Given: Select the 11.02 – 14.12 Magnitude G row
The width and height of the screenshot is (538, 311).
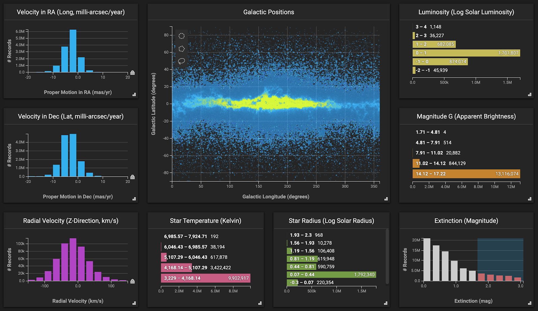Looking at the screenshot, I should pyautogui.click(x=466, y=164).
